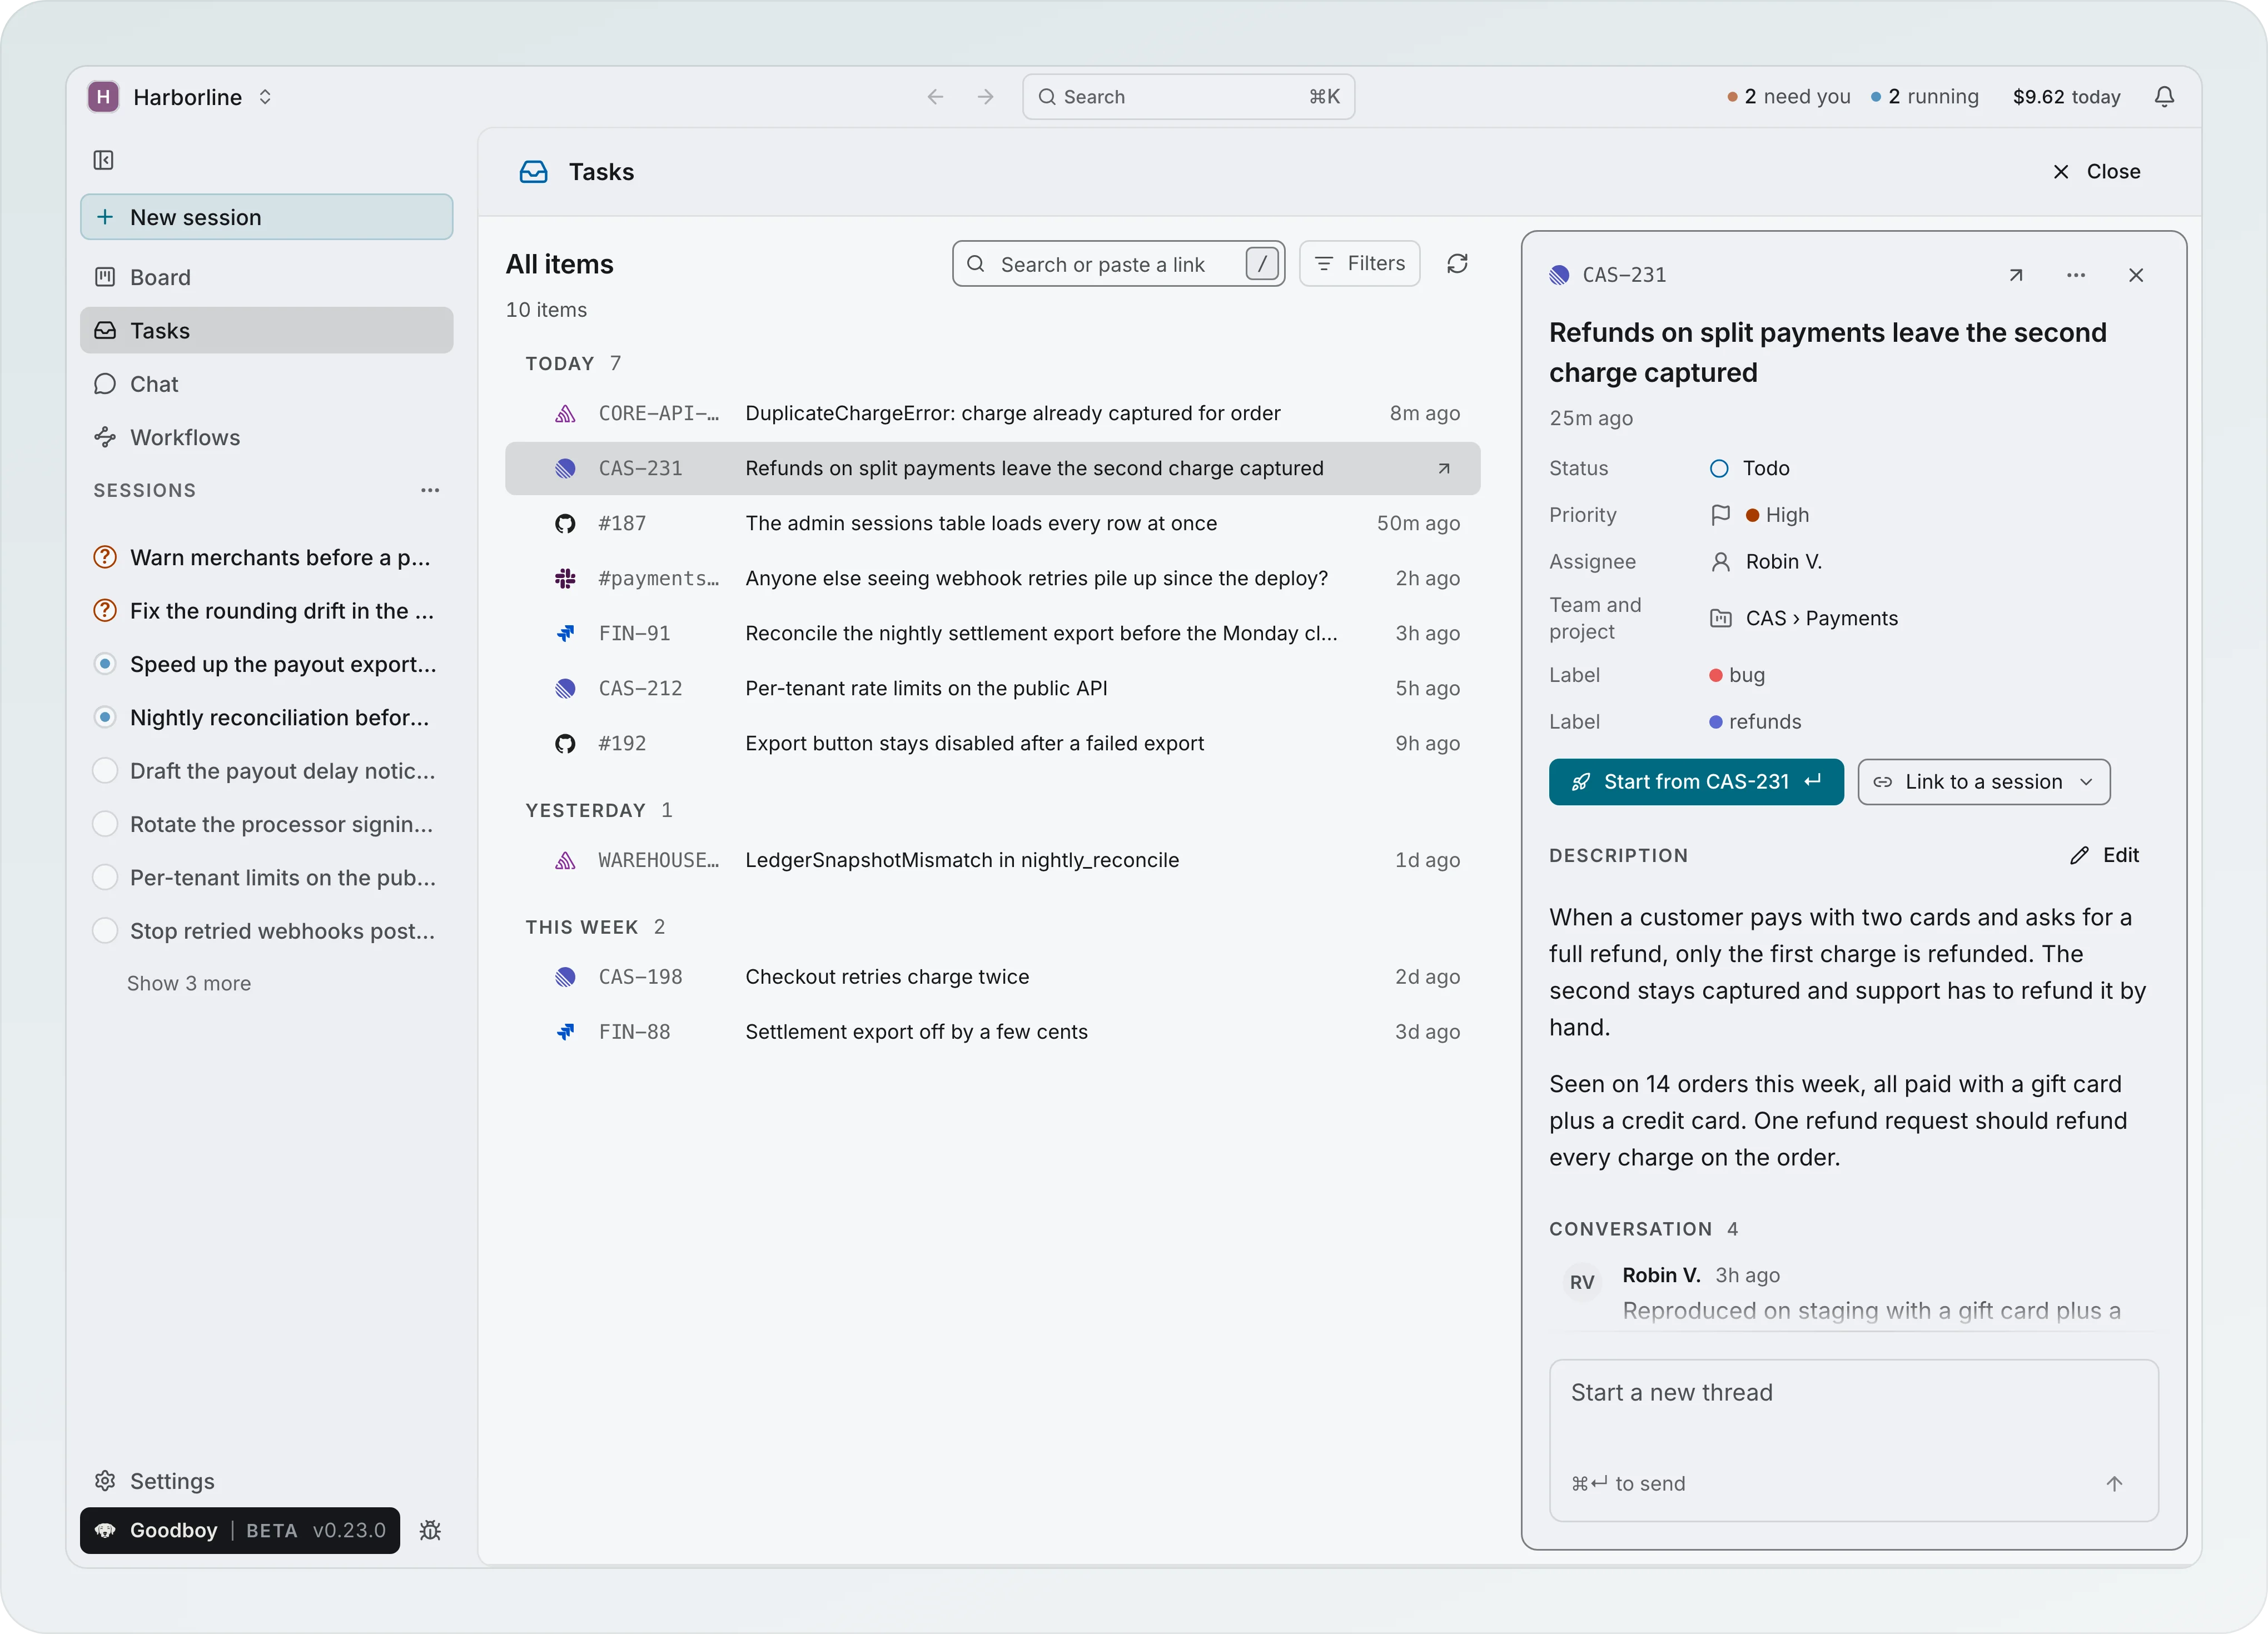Click the Slack icon on #payments row

pyautogui.click(x=565, y=578)
